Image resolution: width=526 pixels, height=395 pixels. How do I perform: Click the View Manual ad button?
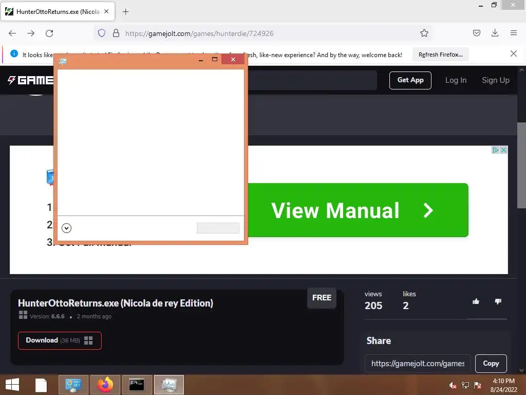click(358, 210)
